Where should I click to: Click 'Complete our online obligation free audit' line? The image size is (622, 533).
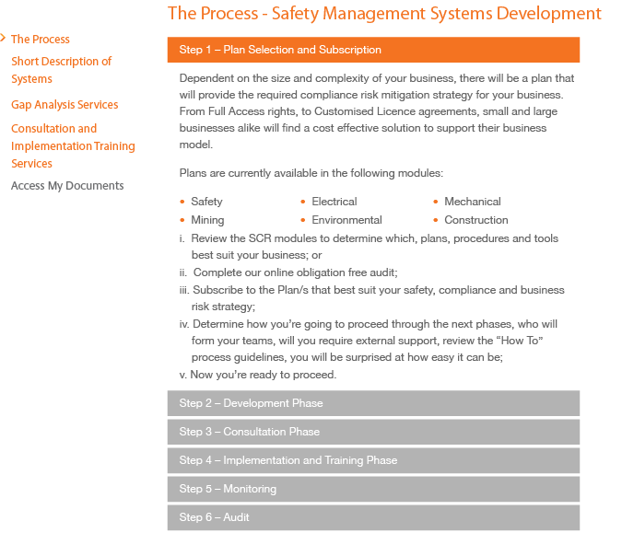(288, 272)
